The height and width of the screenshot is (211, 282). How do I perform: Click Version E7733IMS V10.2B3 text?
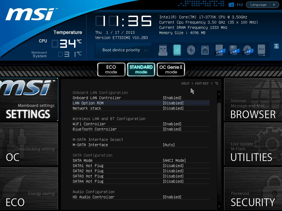coord(121,38)
